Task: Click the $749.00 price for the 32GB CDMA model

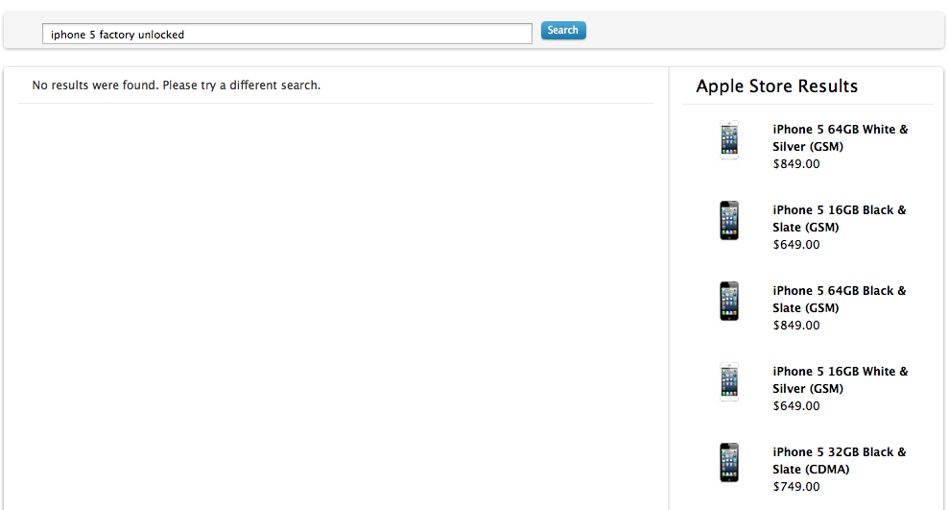Action: pos(796,486)
